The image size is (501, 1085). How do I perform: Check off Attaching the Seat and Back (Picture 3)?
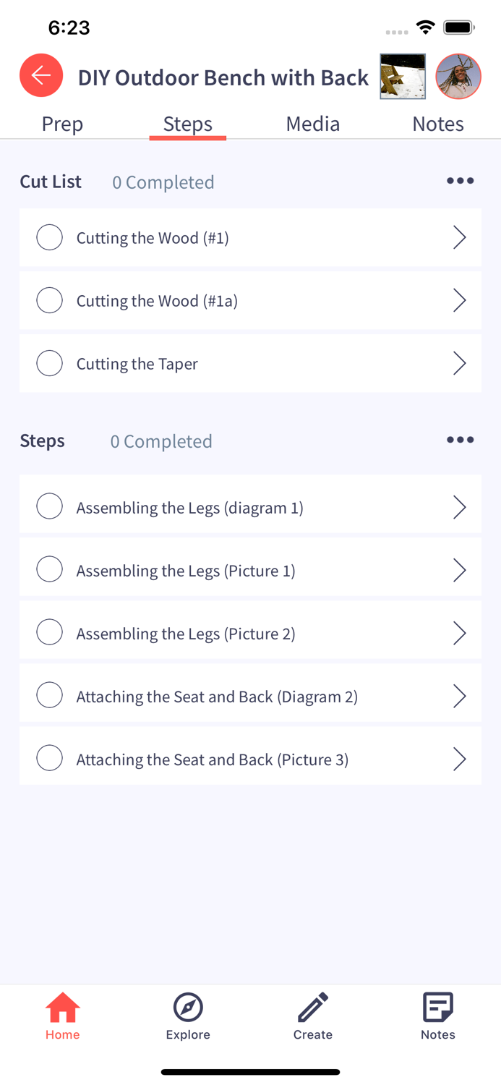50,758
